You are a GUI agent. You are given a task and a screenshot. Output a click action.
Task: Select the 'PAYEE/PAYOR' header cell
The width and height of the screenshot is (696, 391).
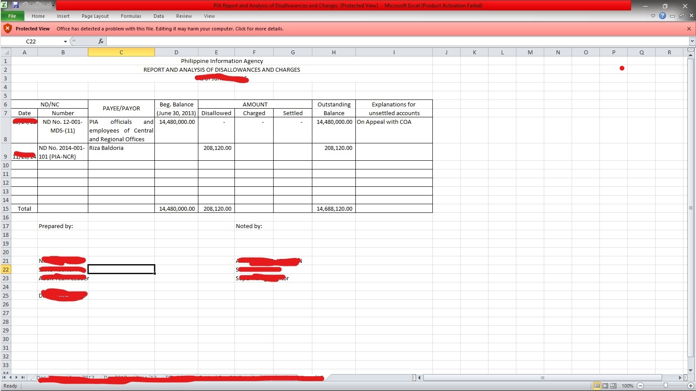click(x=121, y=109)
